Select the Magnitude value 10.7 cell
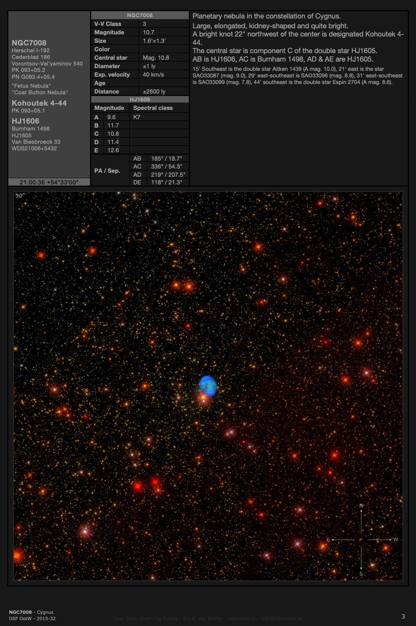The height and width of the screenshot is (626, 416). [164, 32]
